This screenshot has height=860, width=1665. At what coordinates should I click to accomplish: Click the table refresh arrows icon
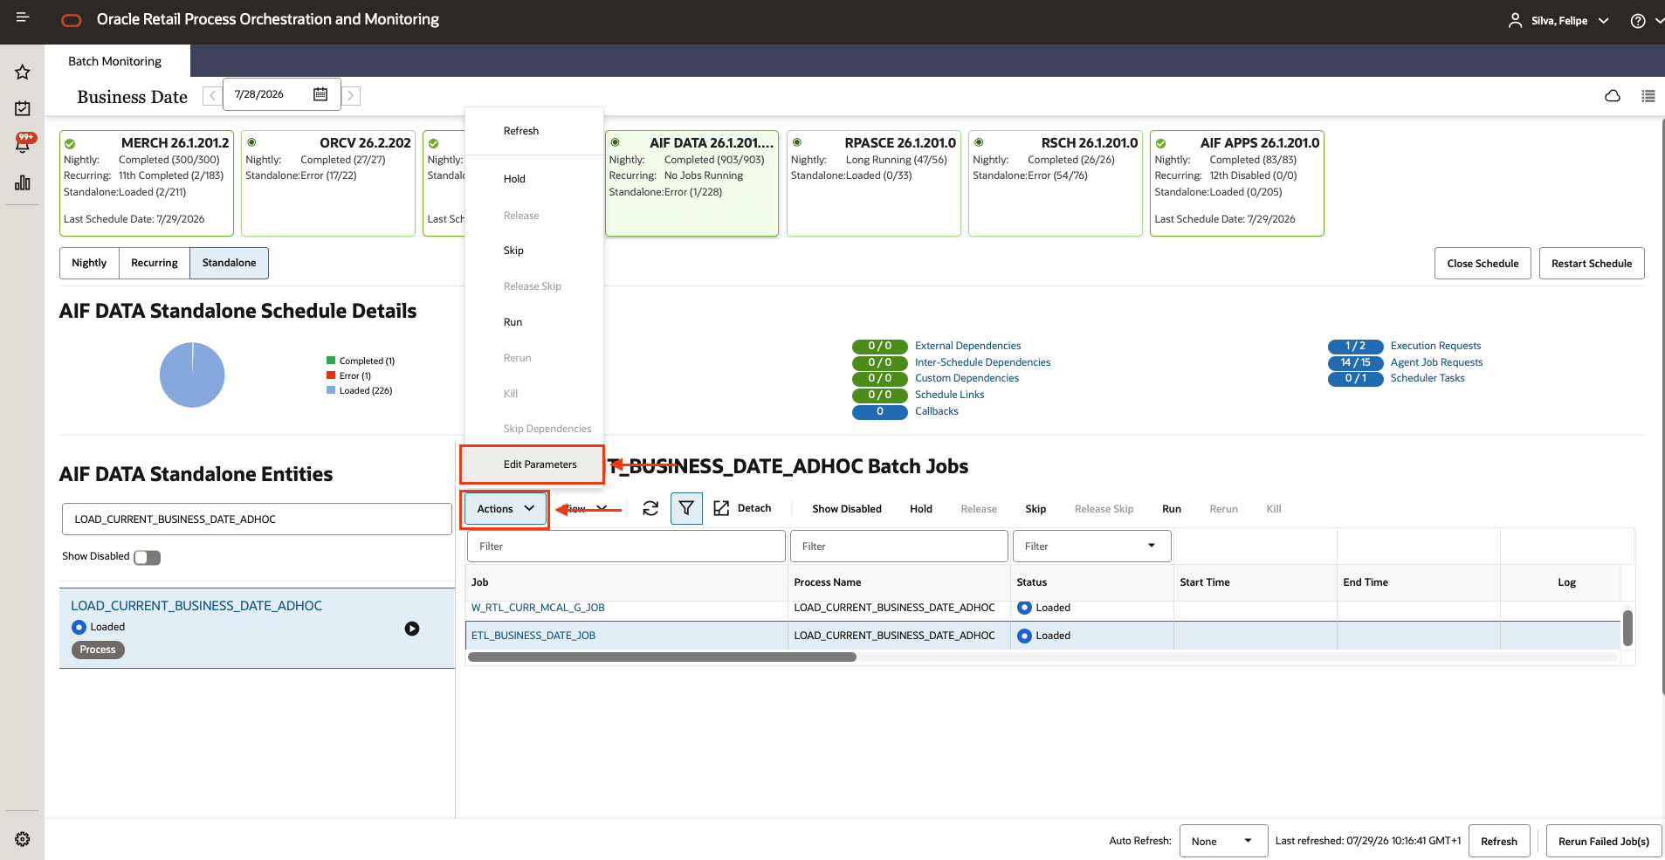650,508
